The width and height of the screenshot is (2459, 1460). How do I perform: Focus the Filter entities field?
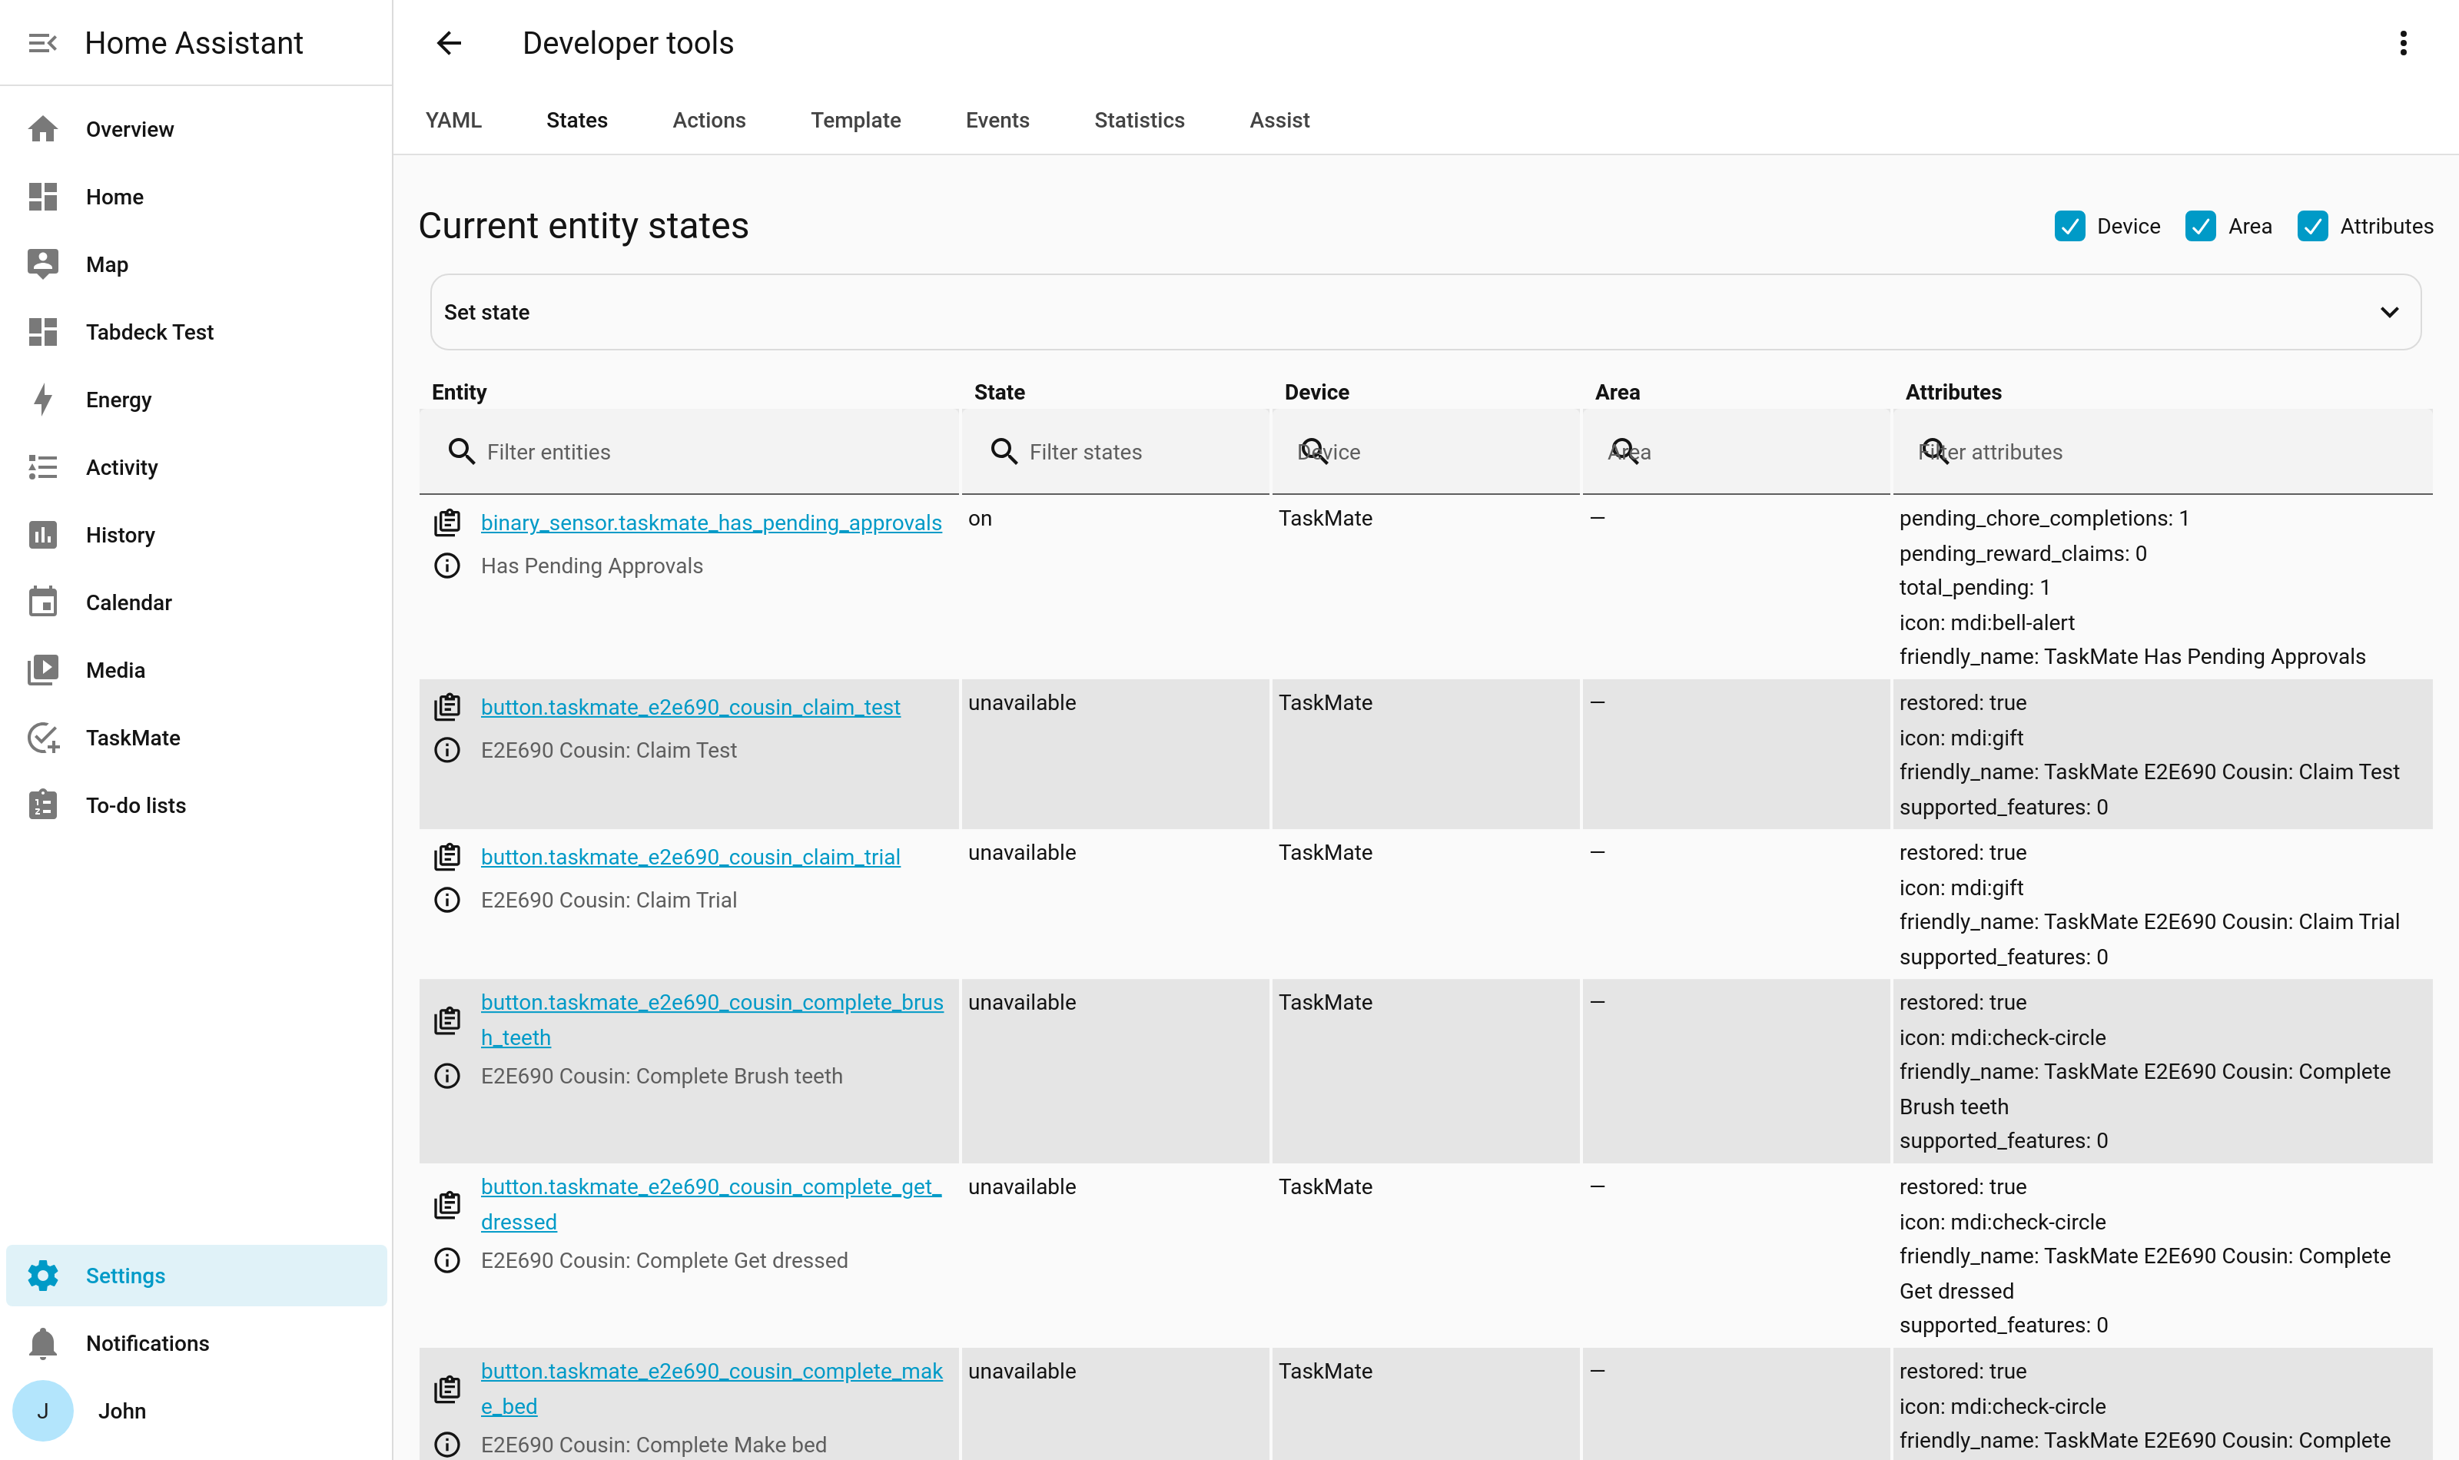(689, 452)
